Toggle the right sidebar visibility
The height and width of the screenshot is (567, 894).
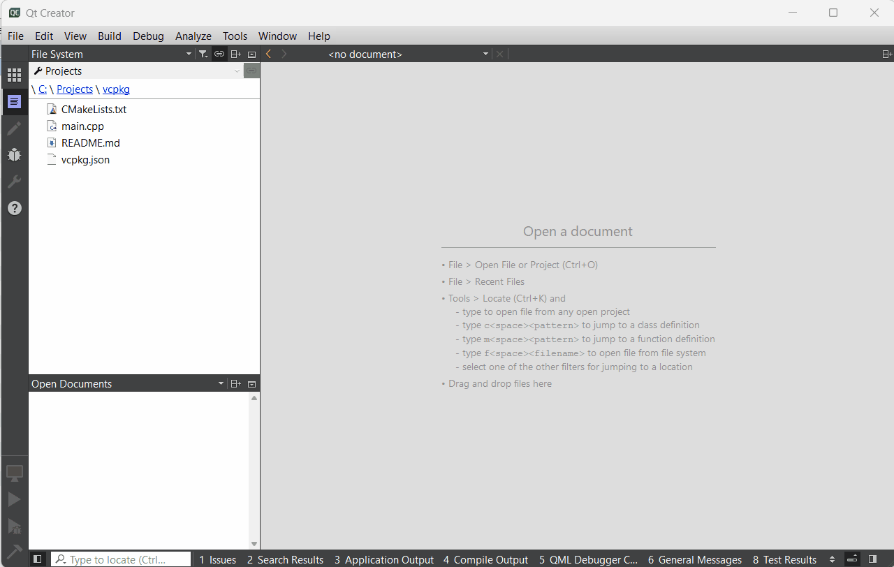[x=872, y=559]
